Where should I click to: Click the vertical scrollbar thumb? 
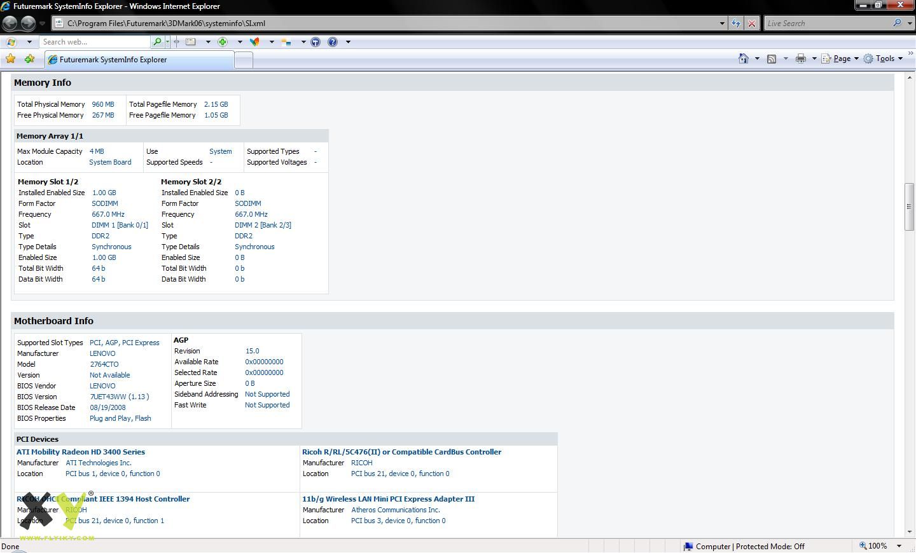[909, 207]
